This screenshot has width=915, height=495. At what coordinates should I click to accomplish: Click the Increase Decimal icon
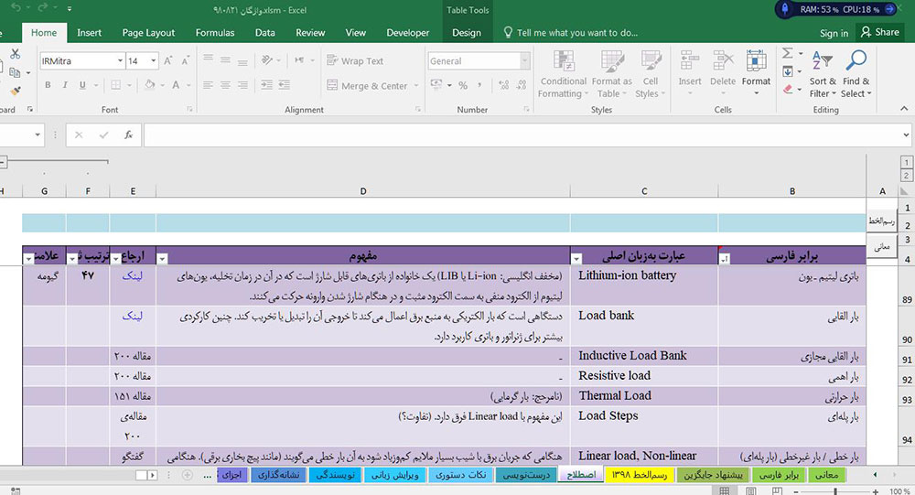[x=503, y=85]
